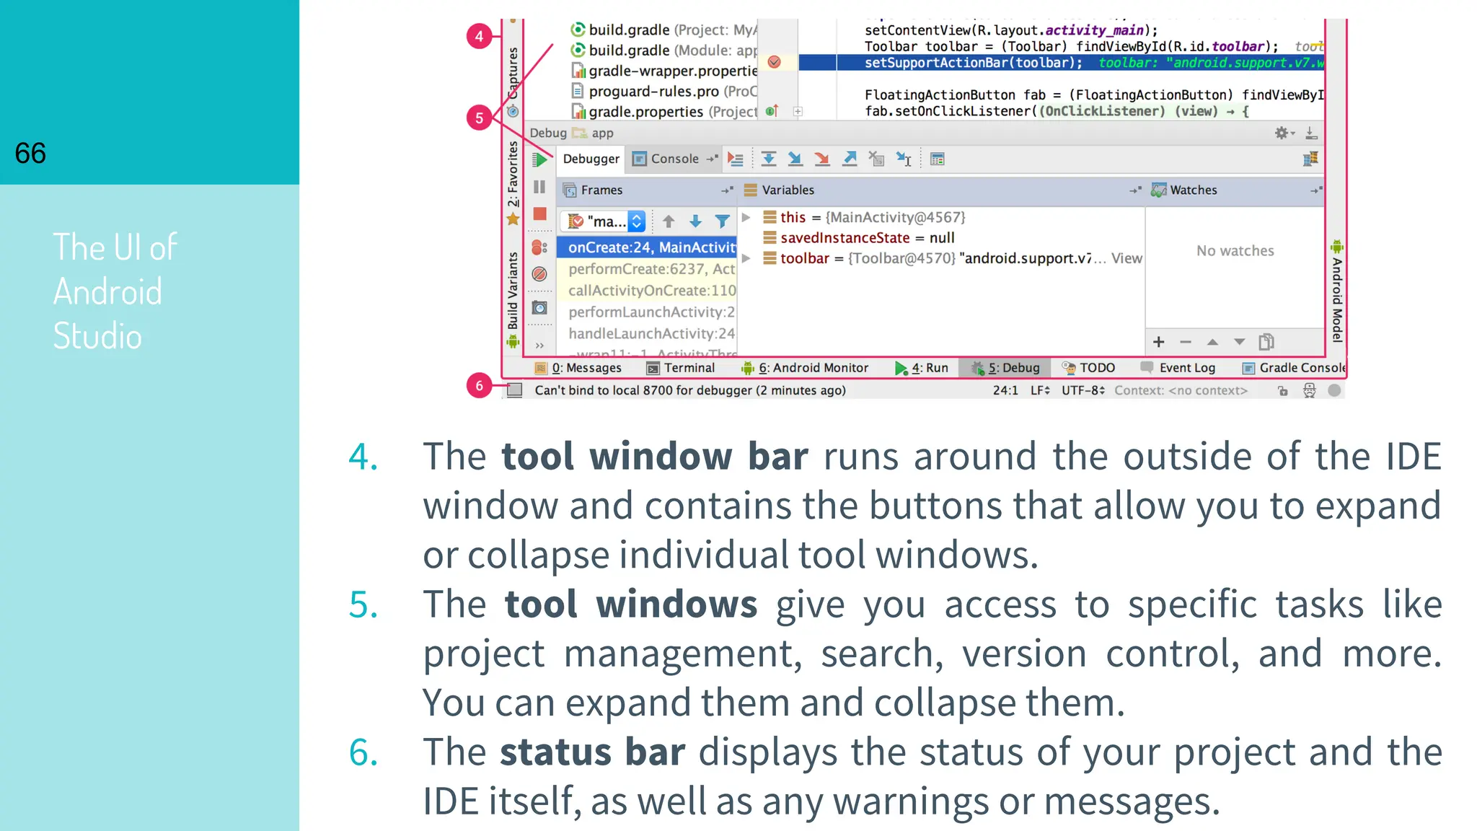This screenshot has width=1477, height=831.
Task: Click the camera Get thread dump icon
Action: (539, 308)
